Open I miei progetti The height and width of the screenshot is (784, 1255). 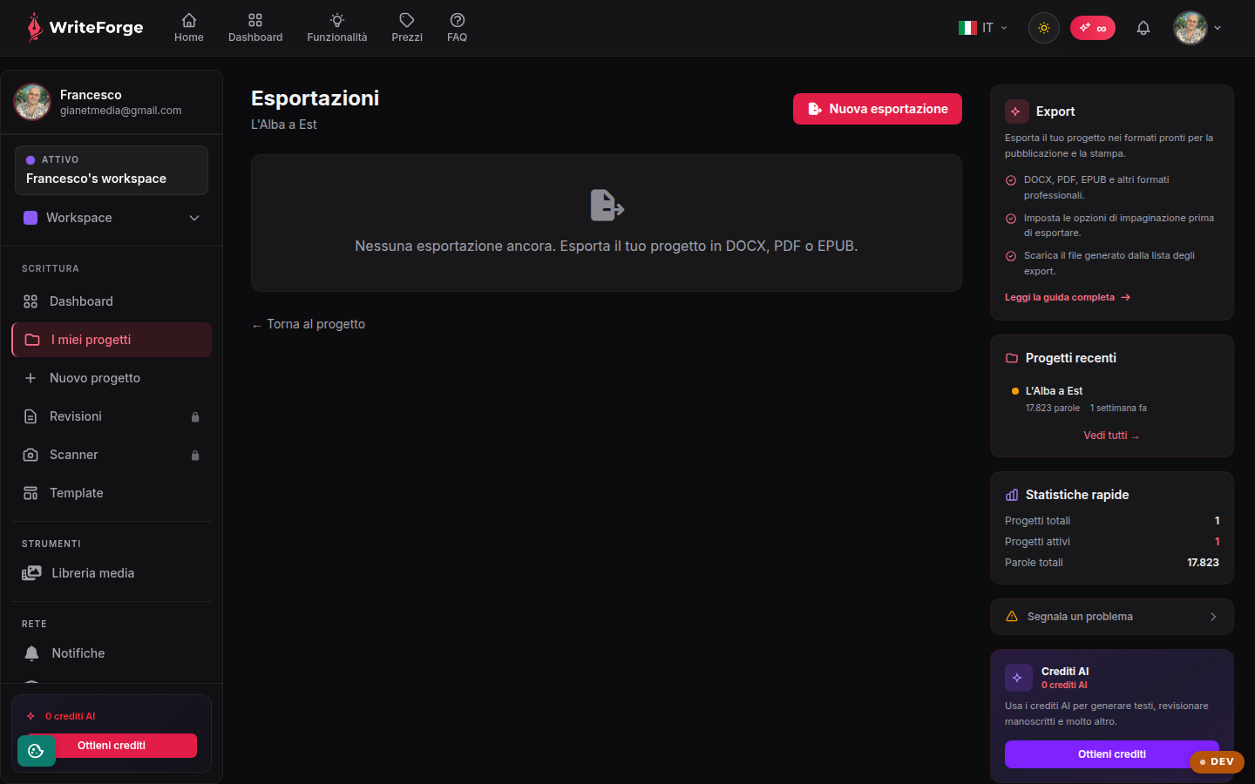point(112,340)
